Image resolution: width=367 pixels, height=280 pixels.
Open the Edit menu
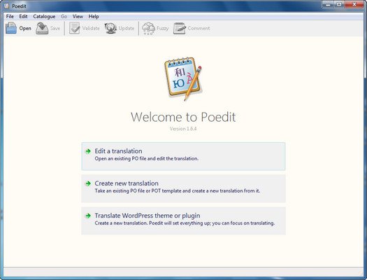[23, 16]
